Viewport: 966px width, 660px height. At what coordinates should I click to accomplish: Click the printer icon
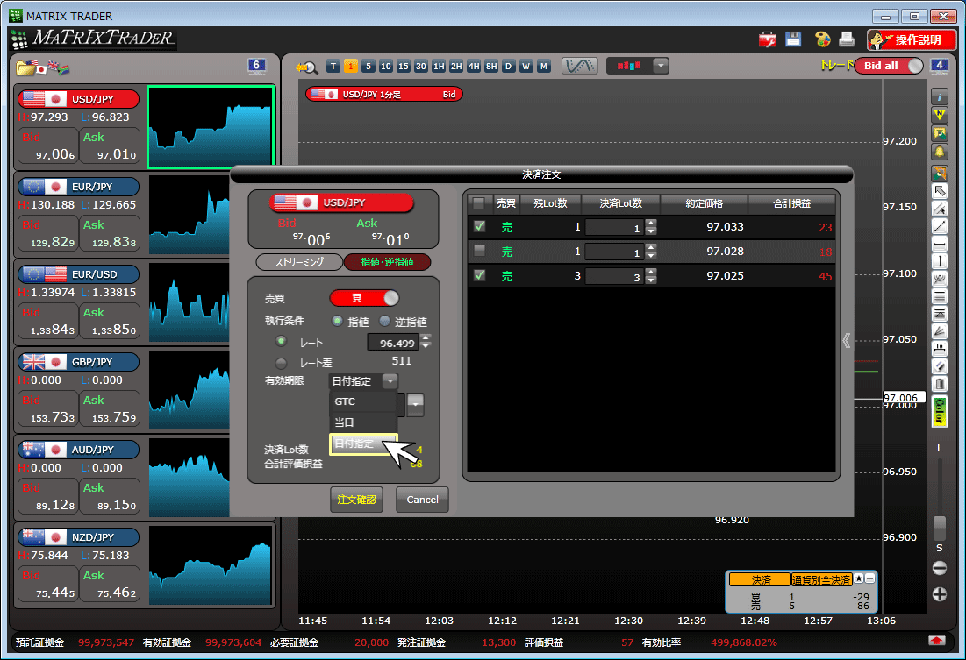(847, 39)
